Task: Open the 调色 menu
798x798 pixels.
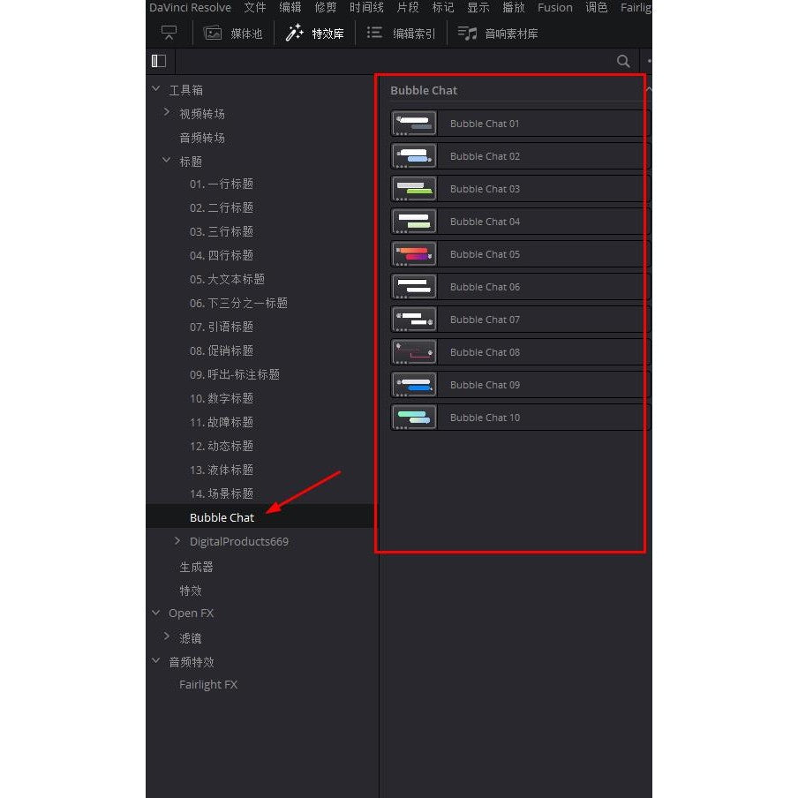Action: [x=596, y=8]
